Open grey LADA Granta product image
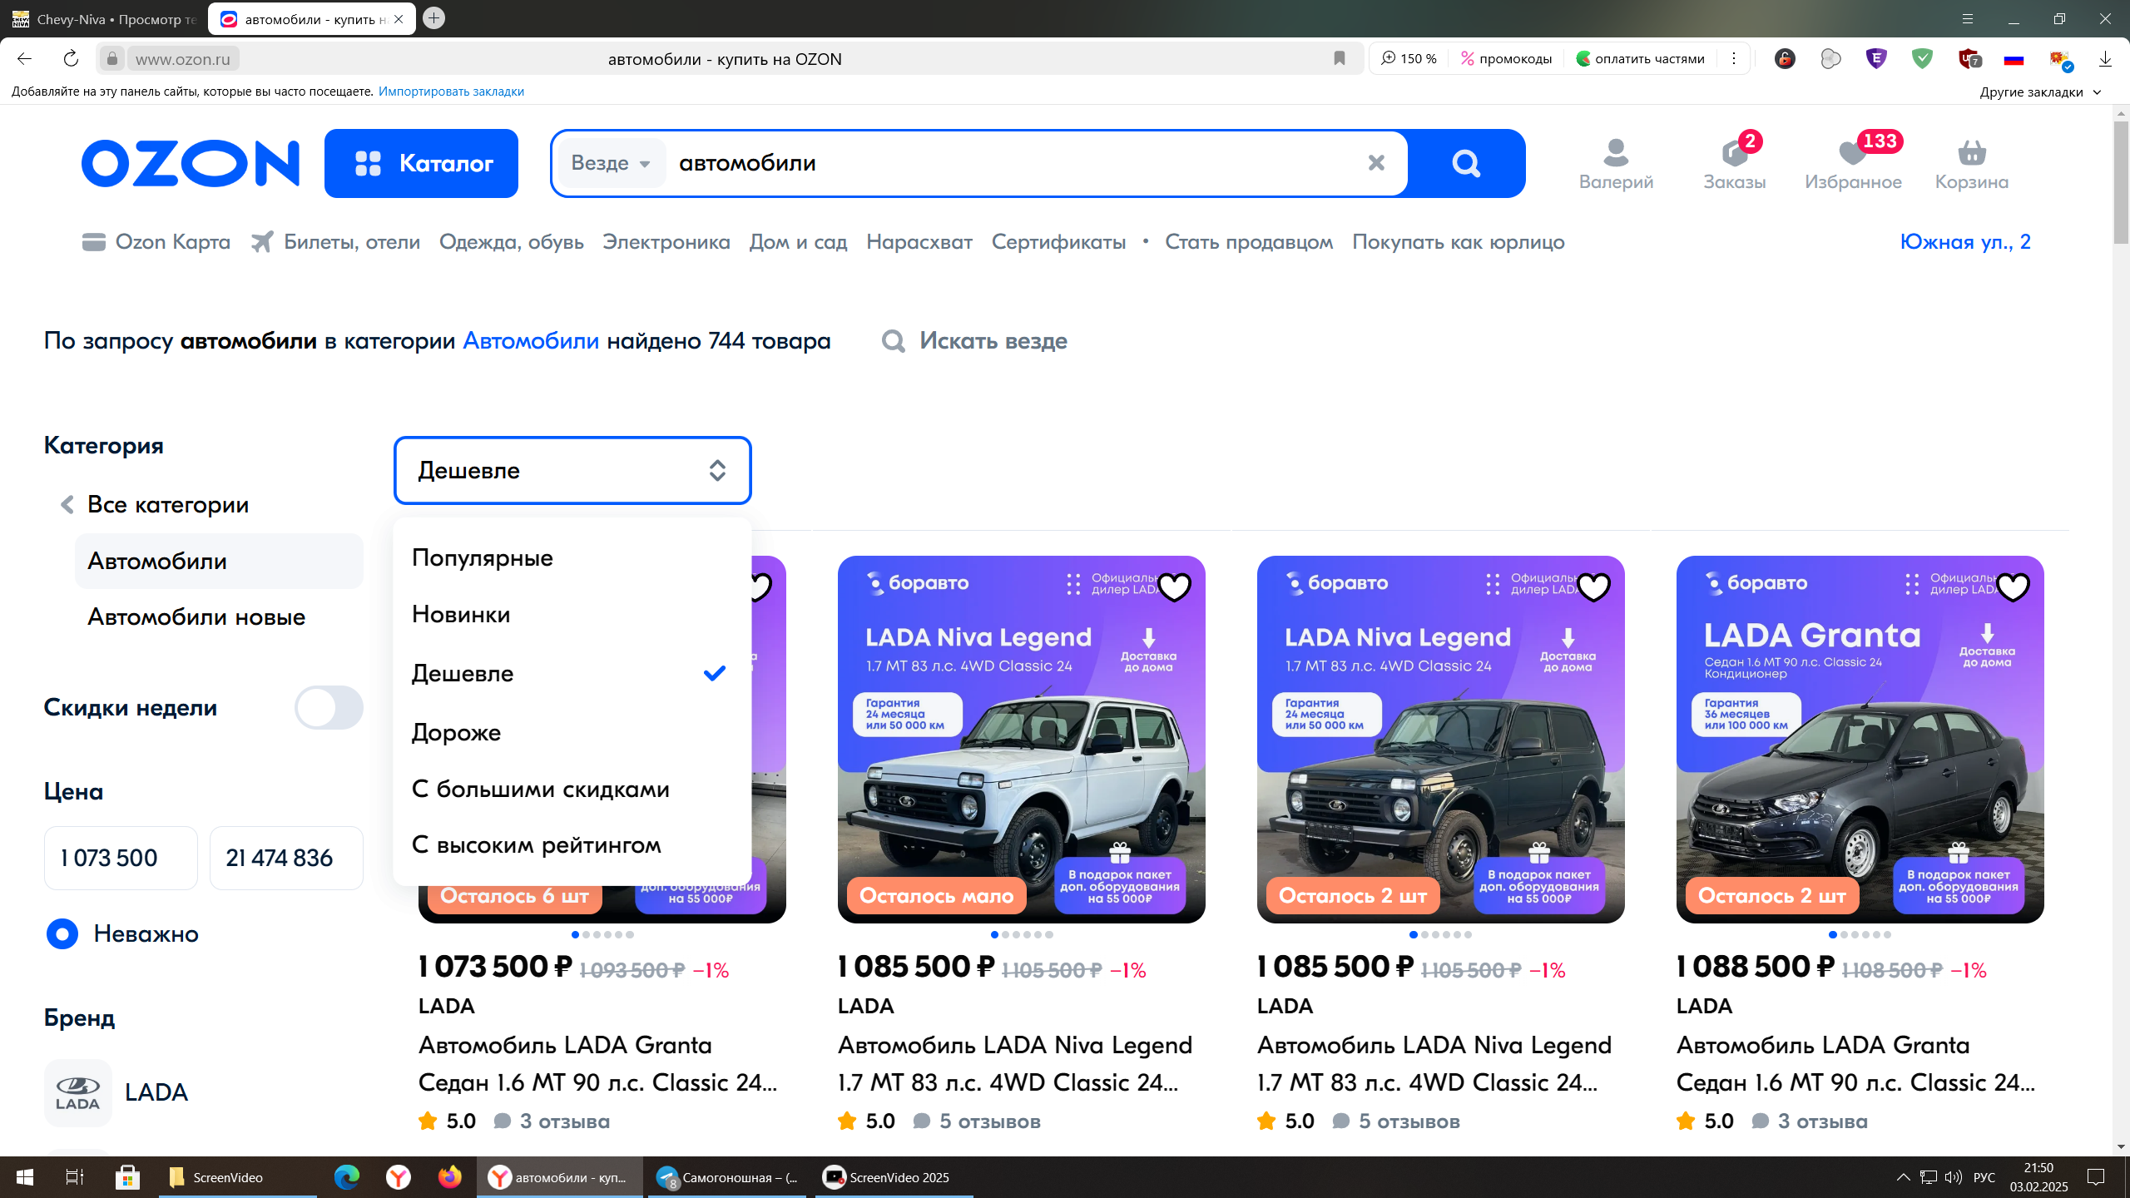The height and width of the screenshot is (1198, 2130). (x=1860, y=740)
